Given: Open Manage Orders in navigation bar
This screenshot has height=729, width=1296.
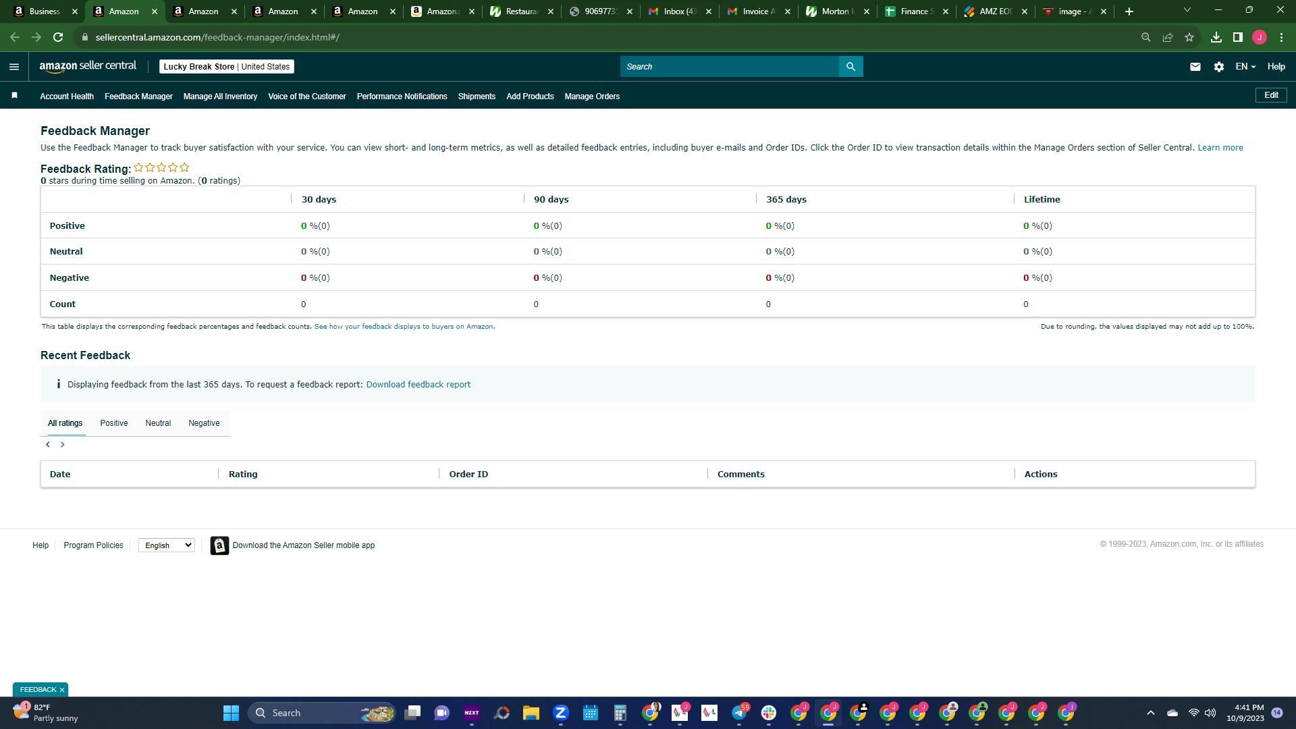Looking at the screenshot, I should click(592, 97).
